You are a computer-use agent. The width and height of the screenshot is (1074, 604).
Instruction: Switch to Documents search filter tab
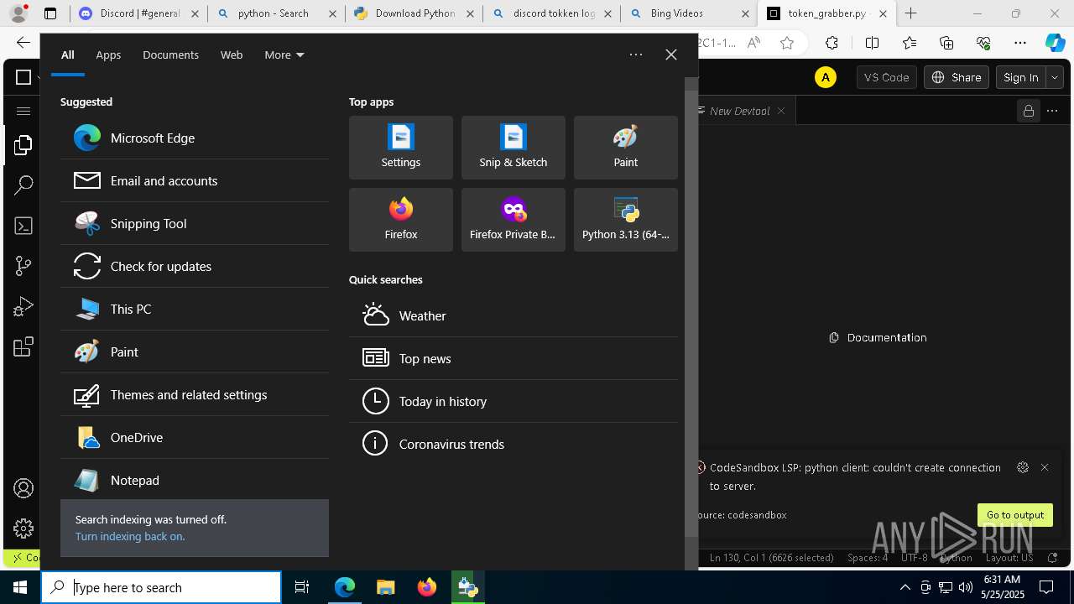(170, 55)
